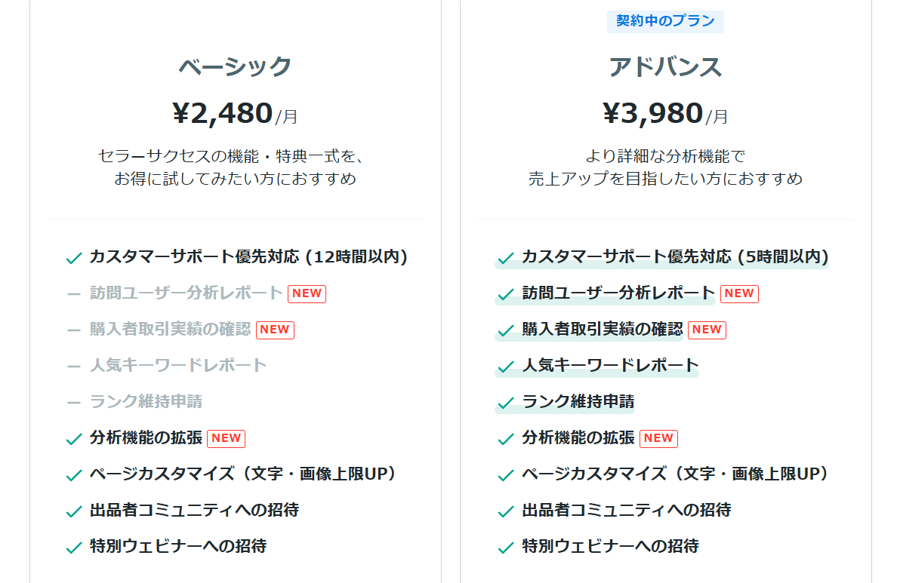
Task: Click the dash beside ランク維持申請 in Basic
Action: point(72,402)
